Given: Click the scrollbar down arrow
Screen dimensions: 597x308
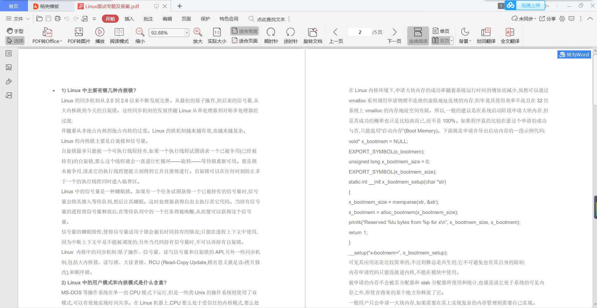Looking at the screenshot, I should pos(595,304).
